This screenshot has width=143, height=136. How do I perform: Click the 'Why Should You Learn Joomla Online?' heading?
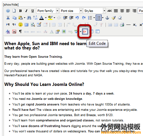tap(44, 84)
